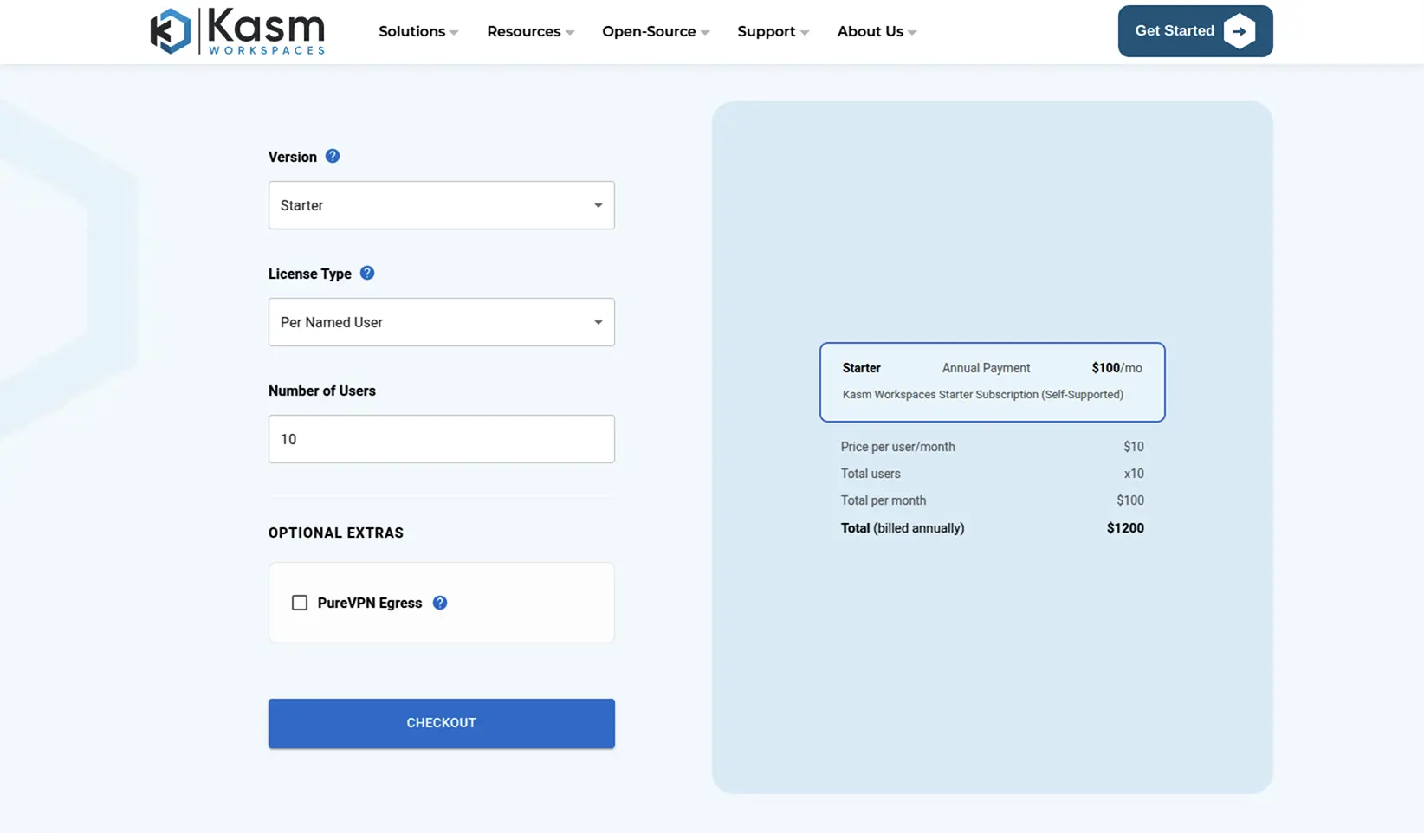Click the Version help question mark icon

333,156
